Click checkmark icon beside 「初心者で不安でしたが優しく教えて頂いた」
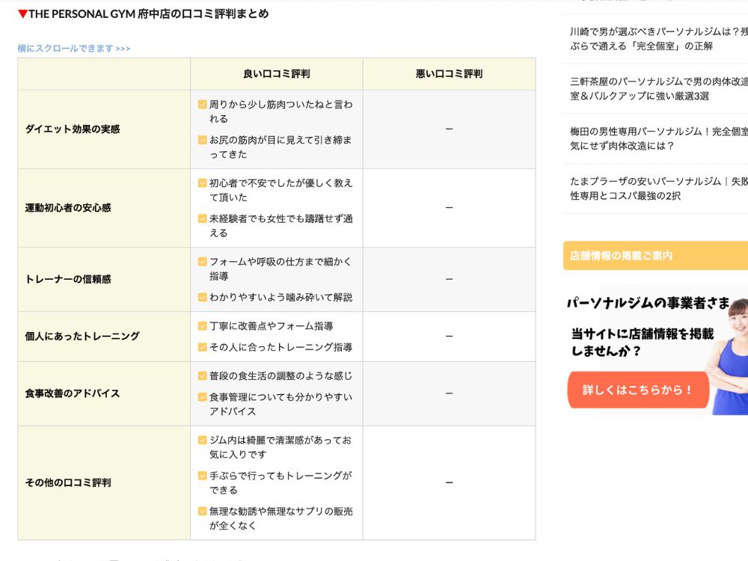The height and width of the screenshot is (561, 748). pos(200,183)
